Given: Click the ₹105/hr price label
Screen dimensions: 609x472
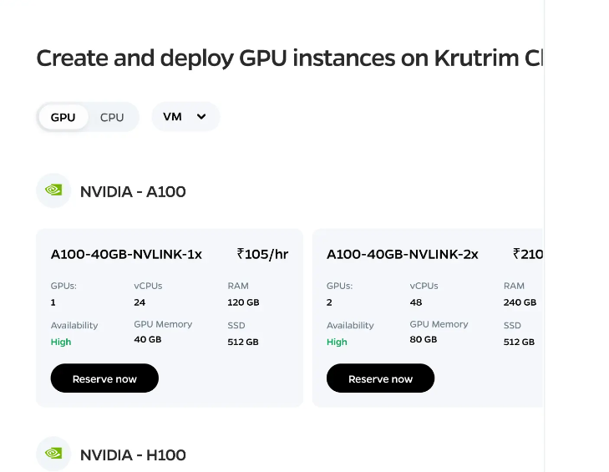Looking at the screenshot, I should 262,254.
